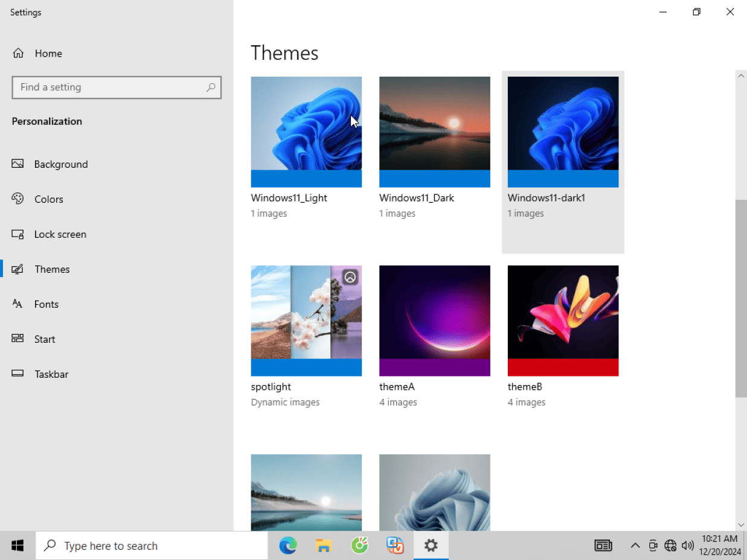Click the Meet Now camera tray icon

tap(653, 546)
